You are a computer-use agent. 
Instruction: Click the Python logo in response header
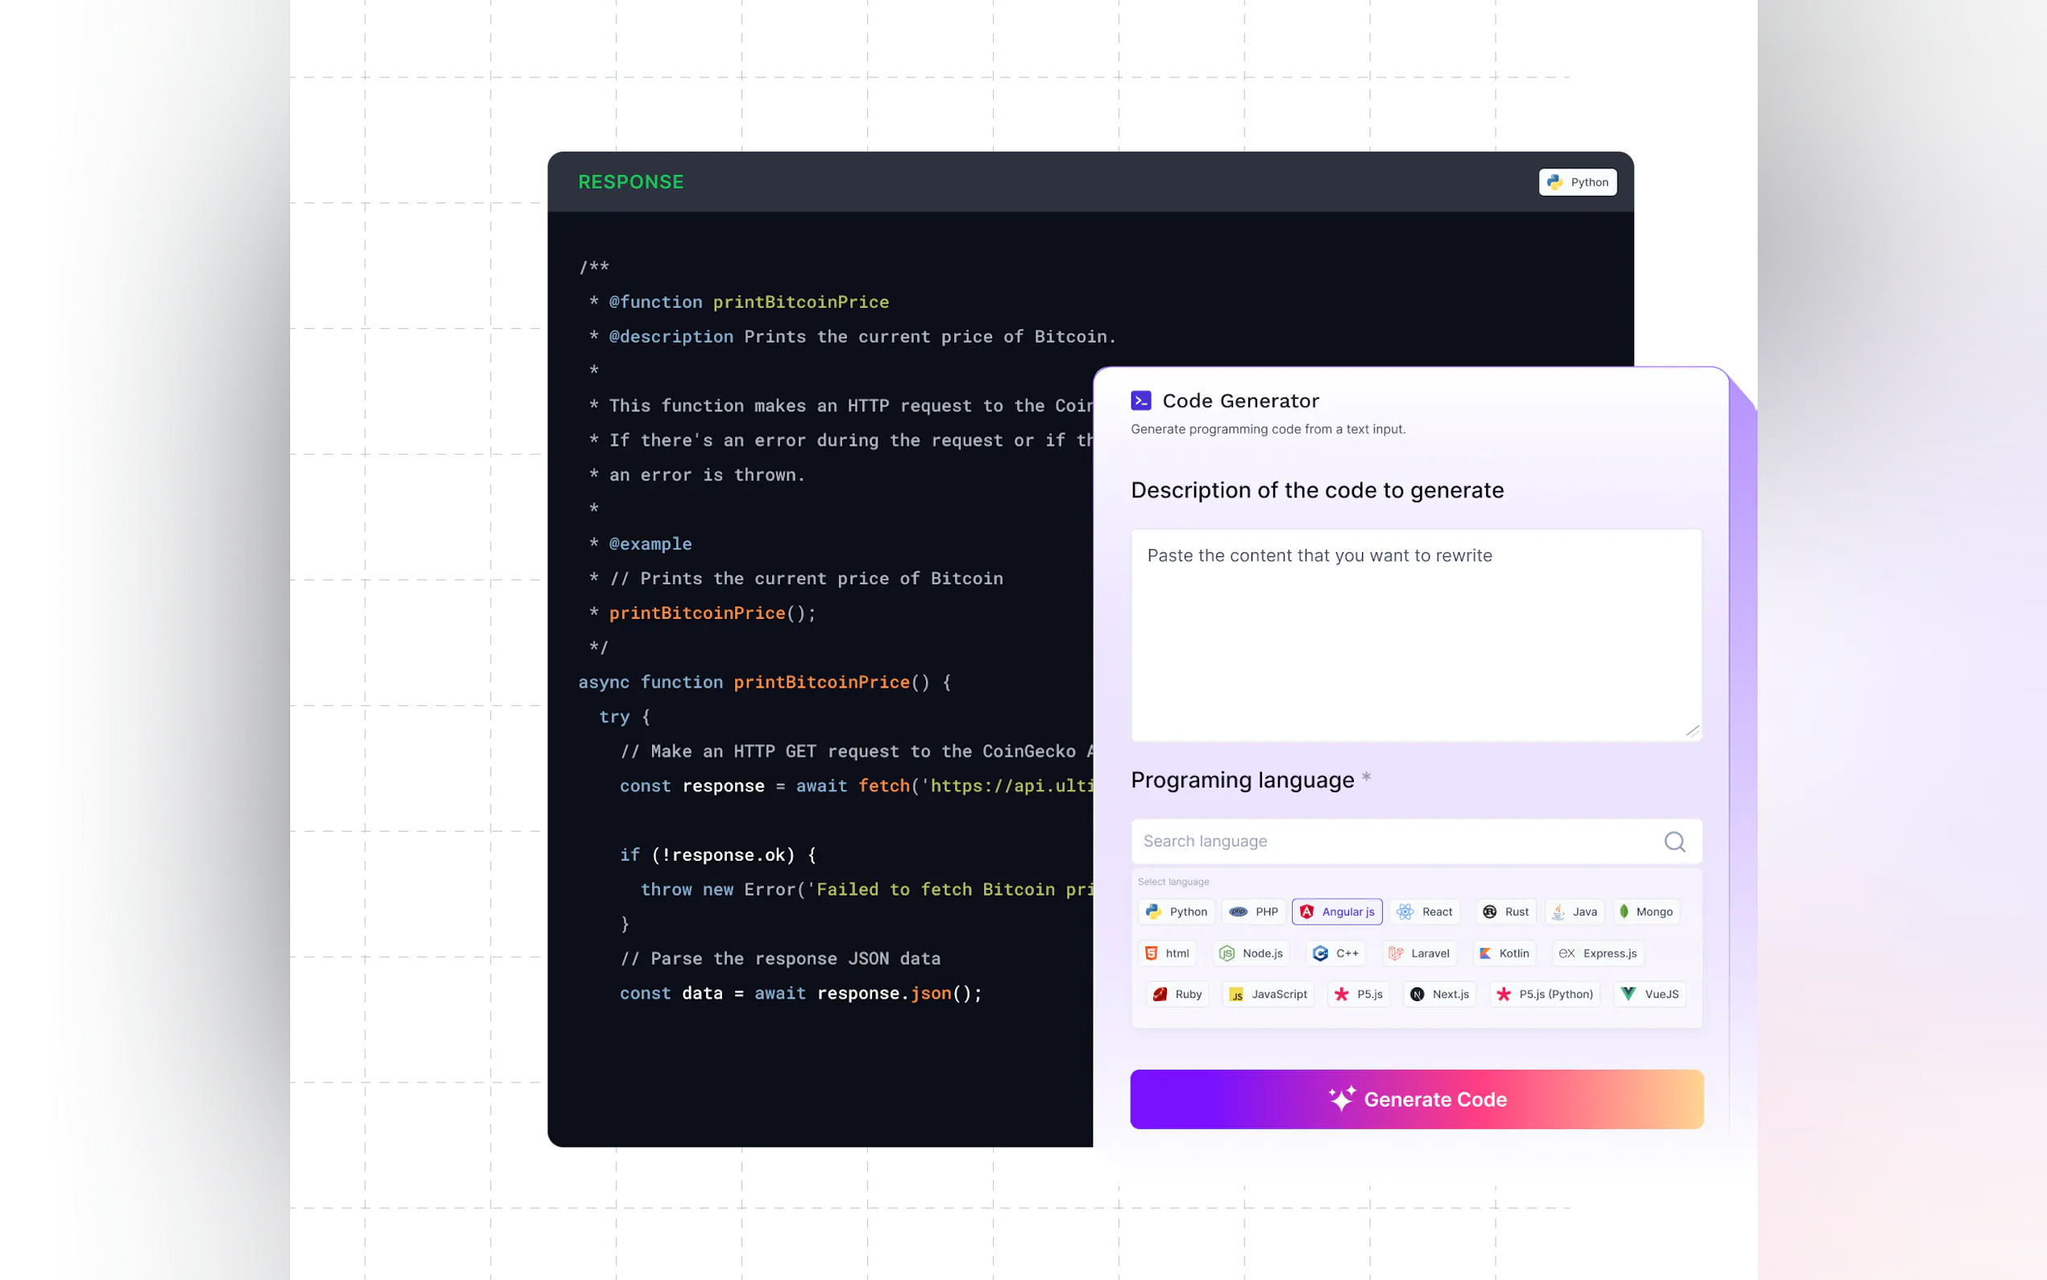1555,182
